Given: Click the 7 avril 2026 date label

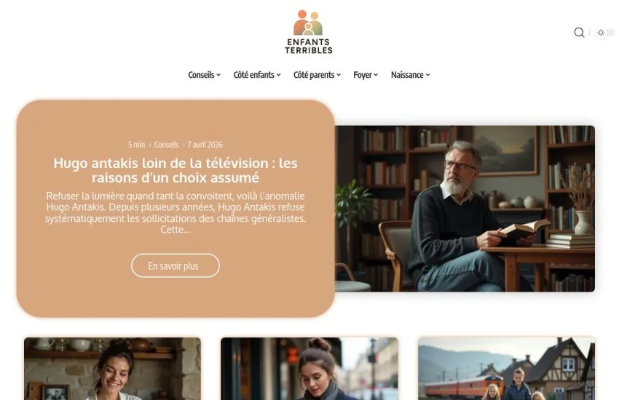Looking at the screenshot, I should coord(205,145).
